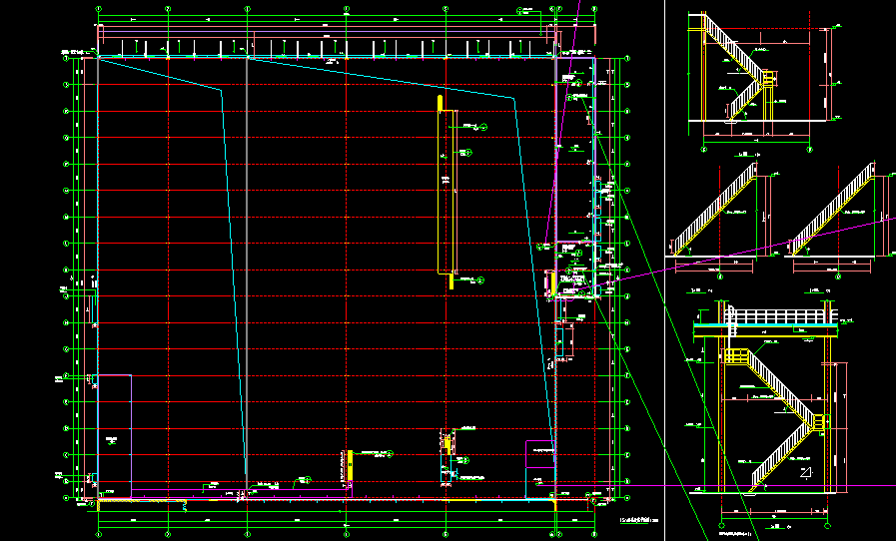
Task: Click the yellow bar atop the central narrow rectangle
Action: [438, 103]
